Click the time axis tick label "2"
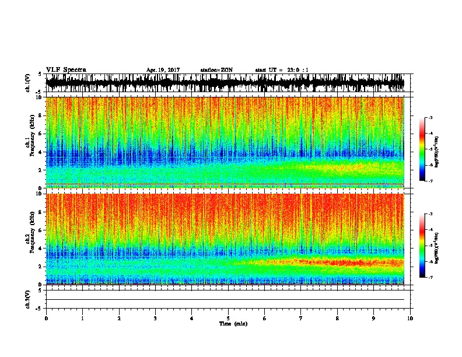Viewport: 462px width, 357px height. [119, 318]
